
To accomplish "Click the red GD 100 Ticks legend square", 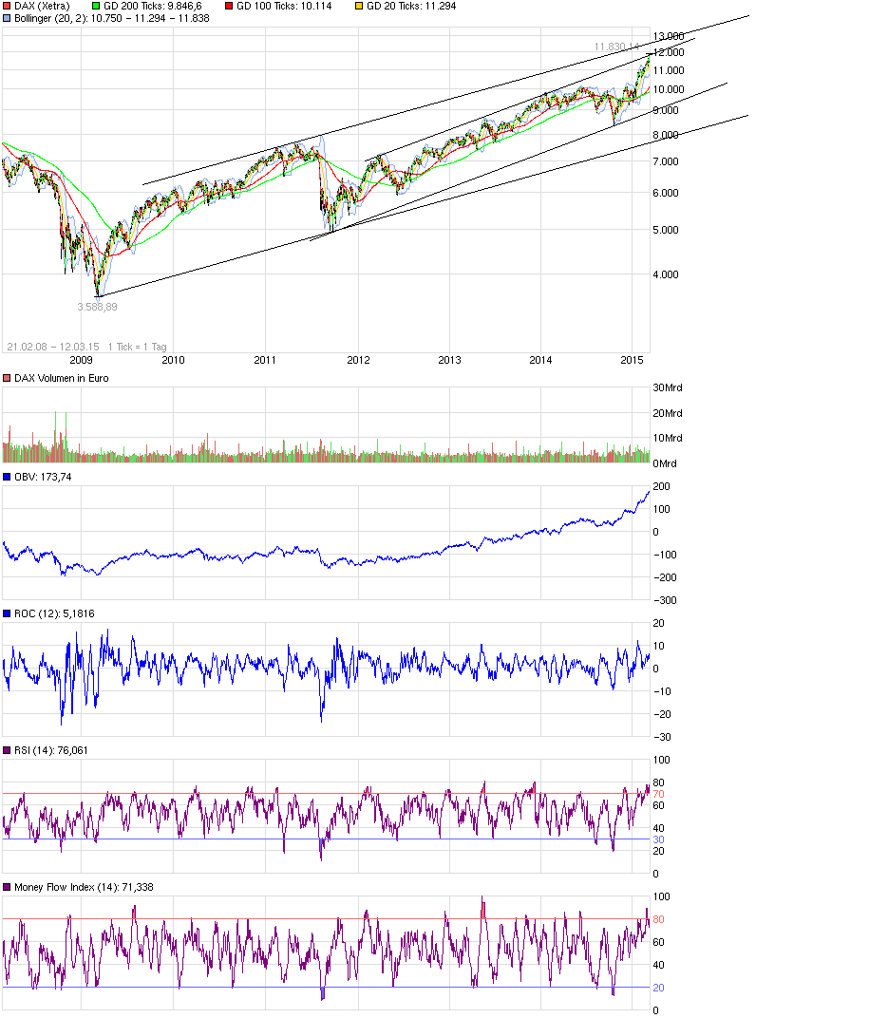I will click(228, 6).
